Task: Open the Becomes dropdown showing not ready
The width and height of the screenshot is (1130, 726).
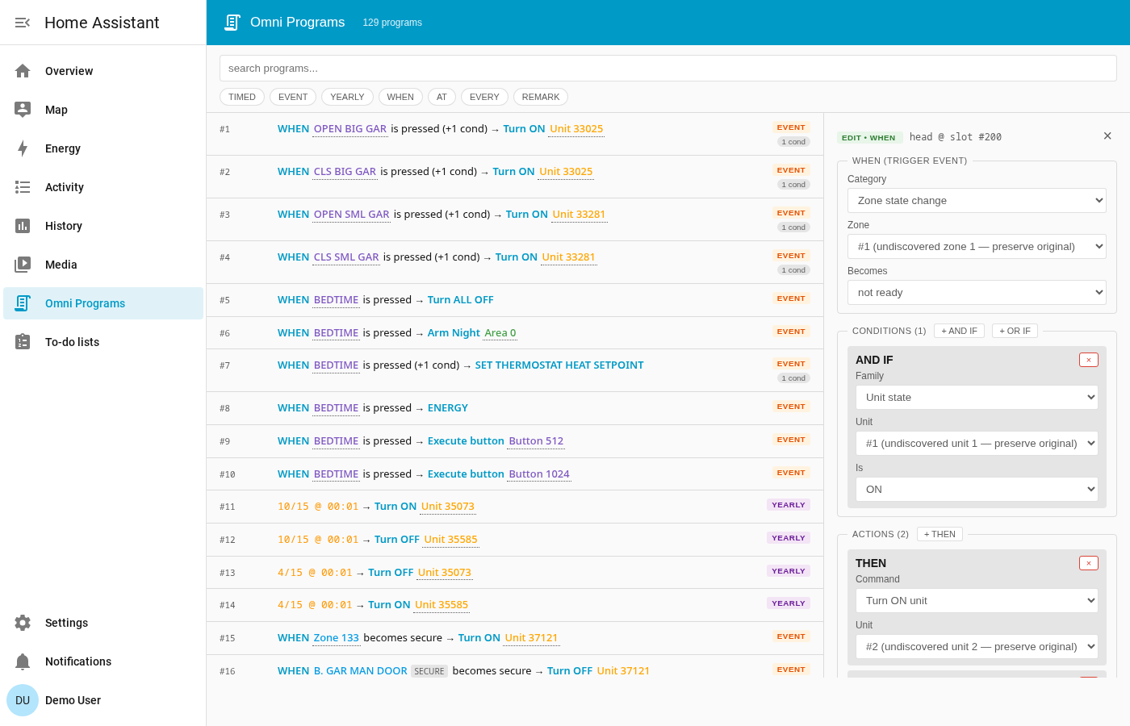Action: click(977, 292)
